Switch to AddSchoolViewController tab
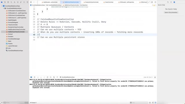 tap(71, 2)
